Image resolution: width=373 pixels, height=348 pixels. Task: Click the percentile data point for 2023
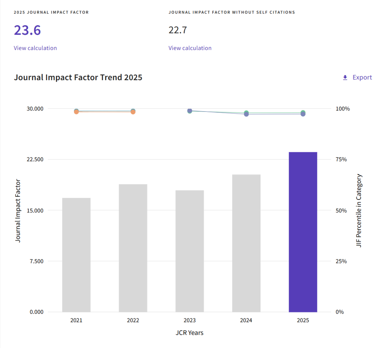tap(190, 110)
